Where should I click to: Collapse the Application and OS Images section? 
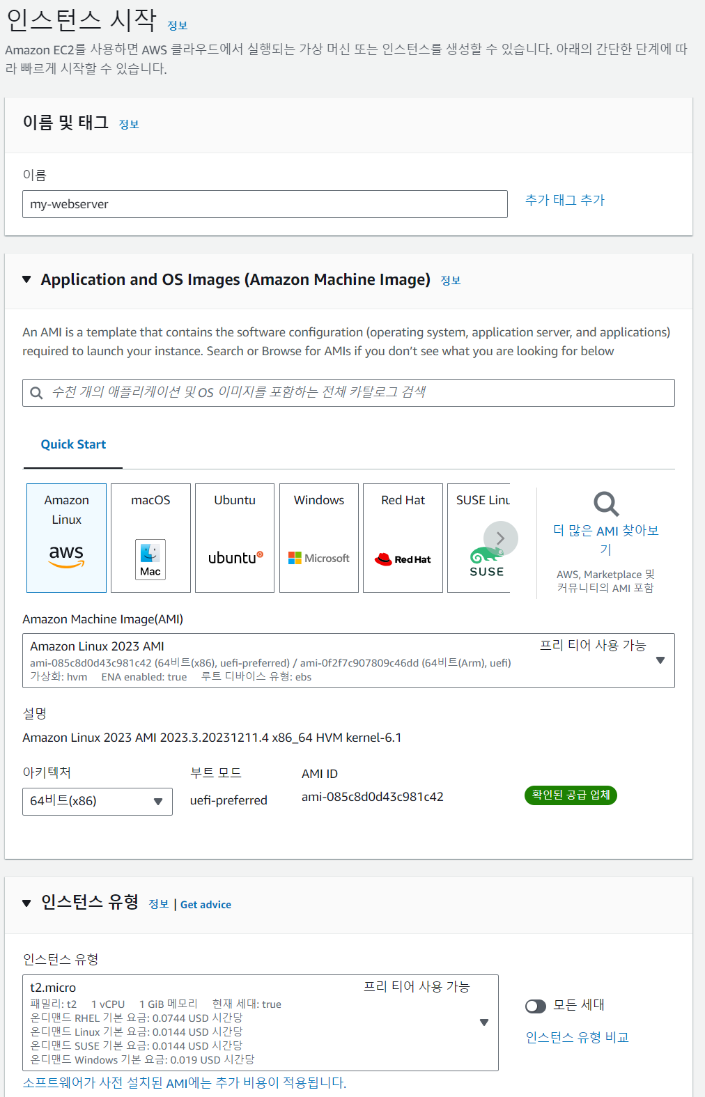[26, 279]
